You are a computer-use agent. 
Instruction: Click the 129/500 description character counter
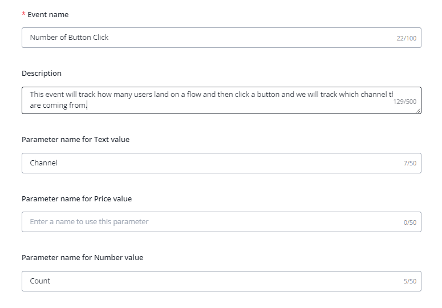point(405,102)
